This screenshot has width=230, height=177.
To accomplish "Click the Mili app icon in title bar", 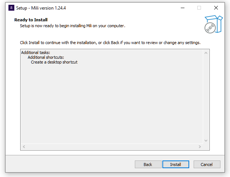I will [11, 8].
